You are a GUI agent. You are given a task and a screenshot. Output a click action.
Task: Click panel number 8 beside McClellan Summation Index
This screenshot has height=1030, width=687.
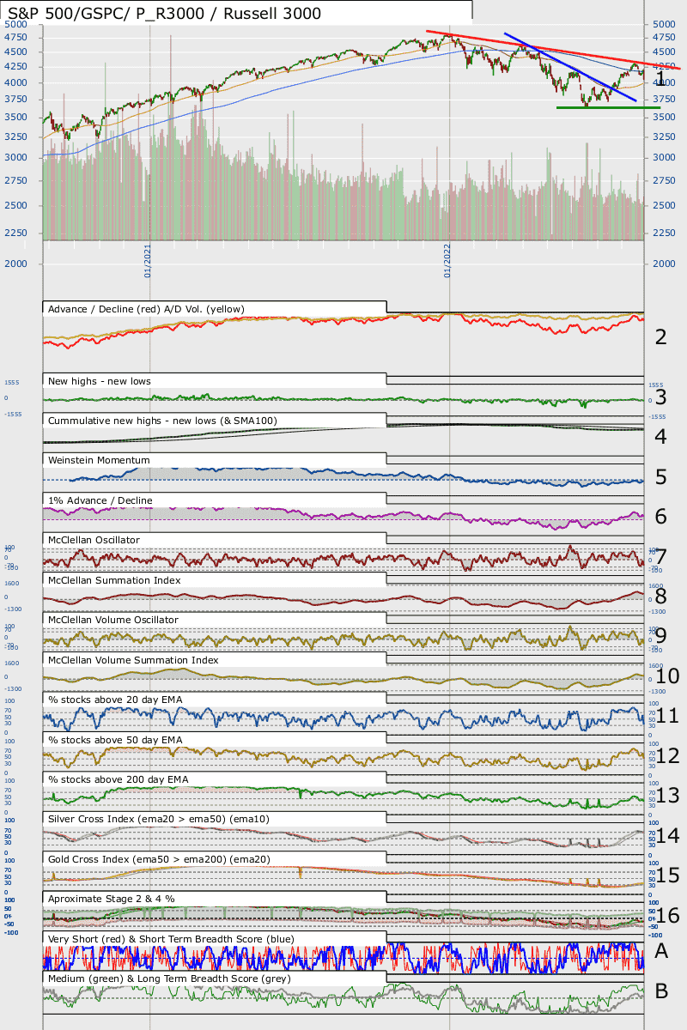(660, 596)
